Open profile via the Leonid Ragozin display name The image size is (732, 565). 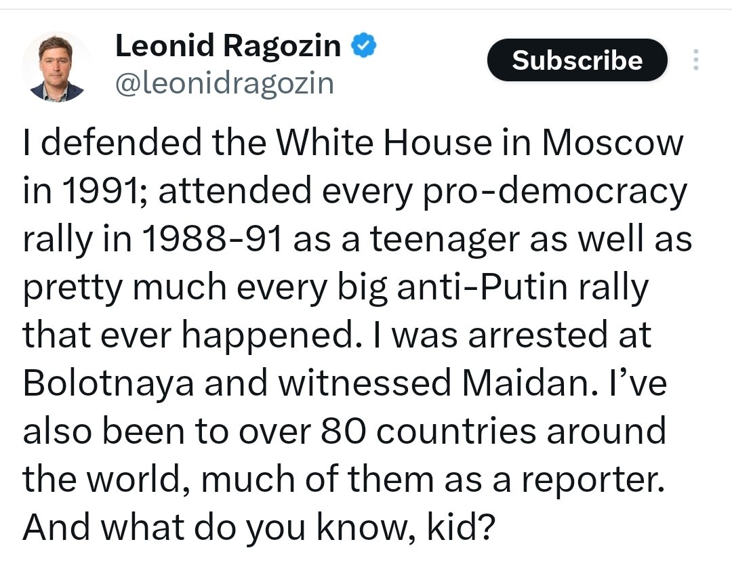(228, 45)
